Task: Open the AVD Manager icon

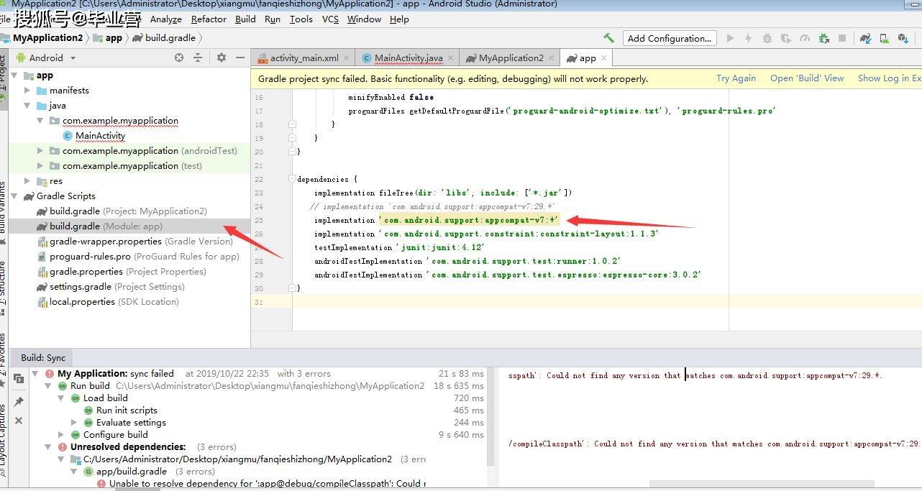Action: point(885,38)
